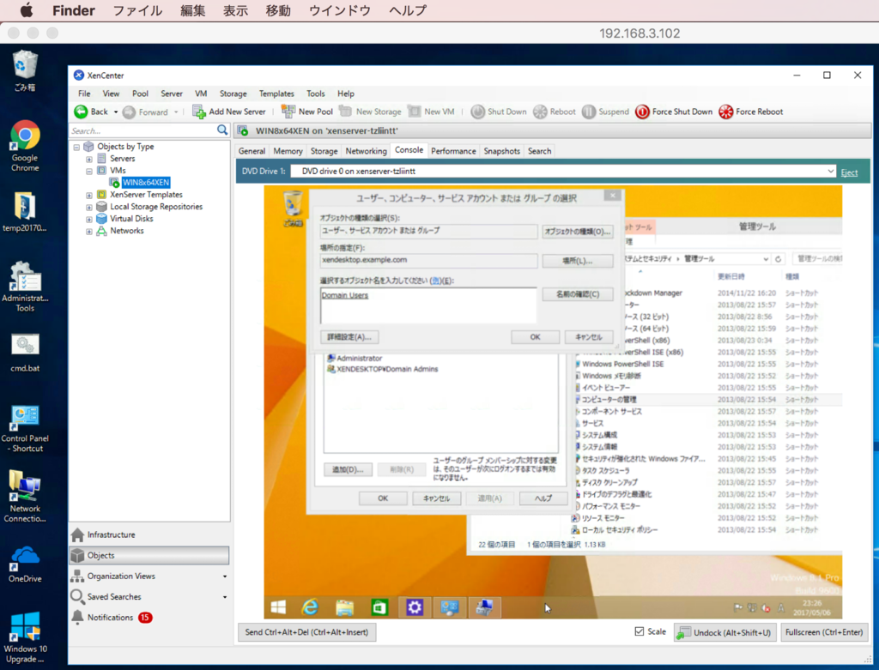Switch to the Snapshots tab
Image resolution: width=879 pixels, height=670 pixels.
[x=501, y=151]
